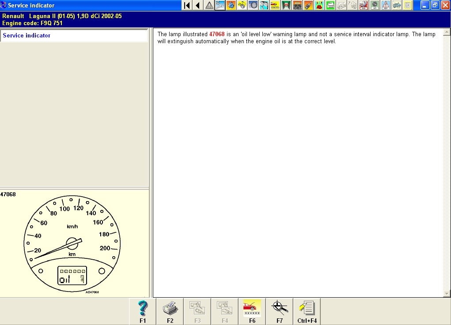Image resolution: width=451 pixels, height=325 pixels.
Task: Open the timing belt pulleys icon
Action: coord(264,5)
